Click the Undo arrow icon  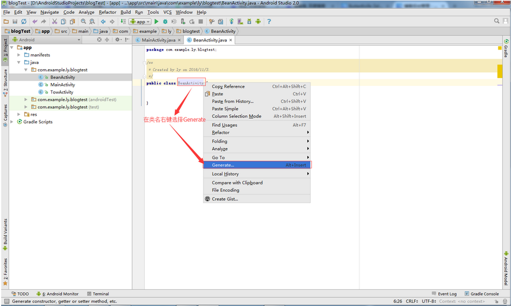tap(35, 21)
